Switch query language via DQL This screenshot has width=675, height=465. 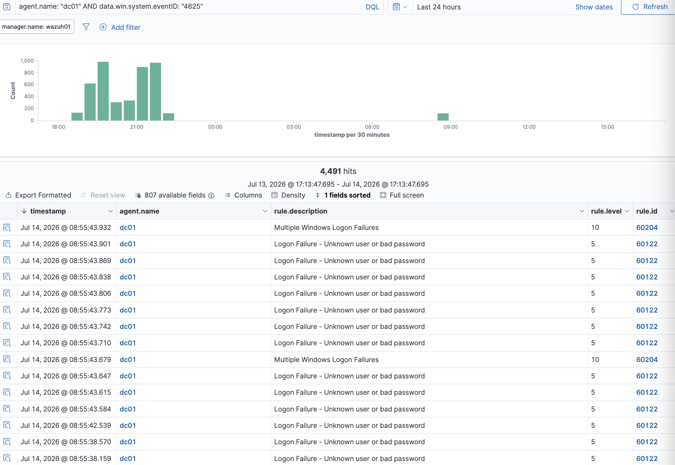point(372,7)
